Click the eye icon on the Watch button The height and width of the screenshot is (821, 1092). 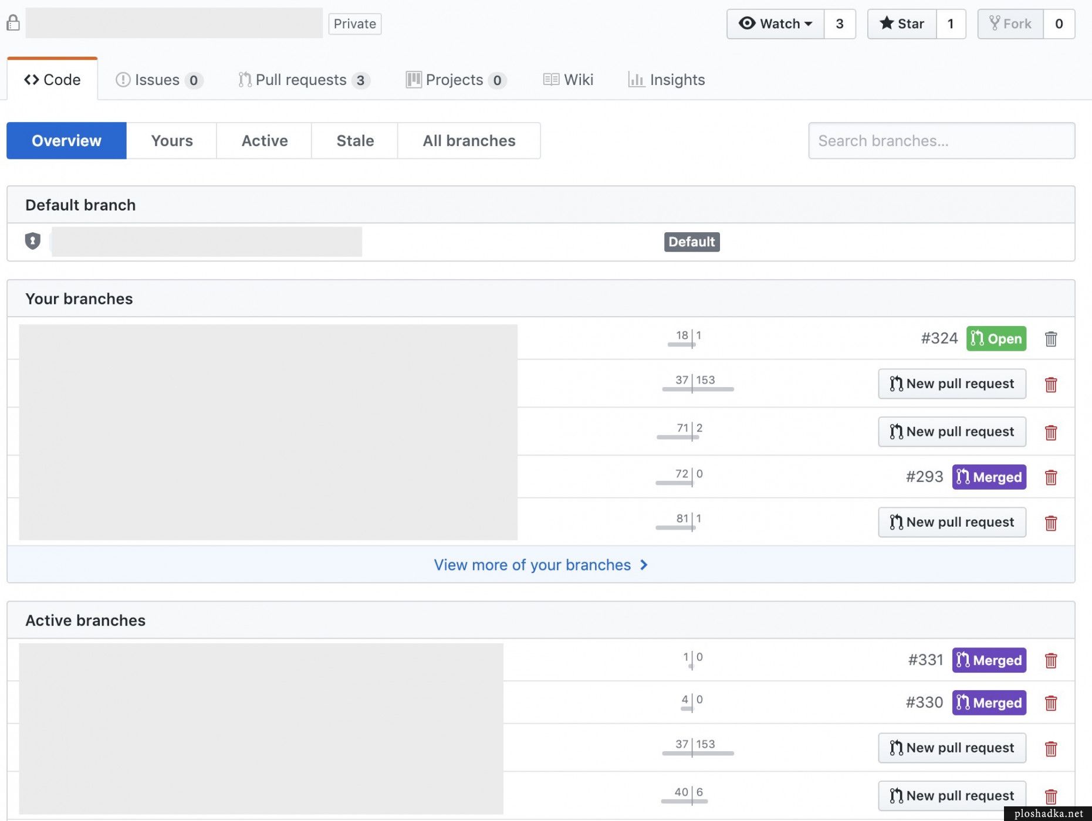coord(746,23)
